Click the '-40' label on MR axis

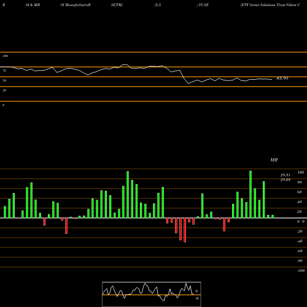point(300,241)
